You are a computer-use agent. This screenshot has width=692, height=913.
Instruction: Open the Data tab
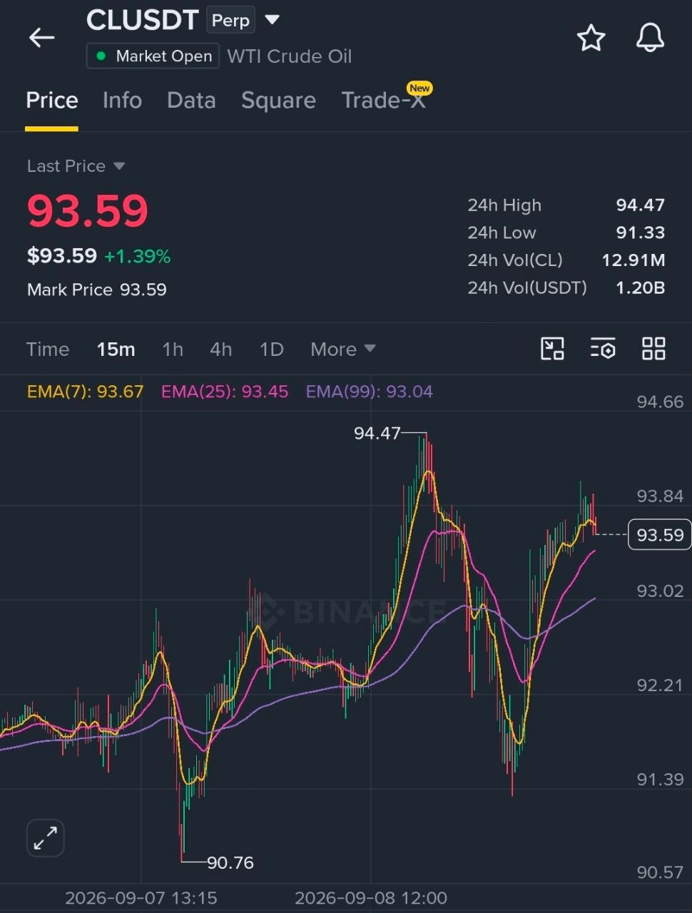click(191, 101)
